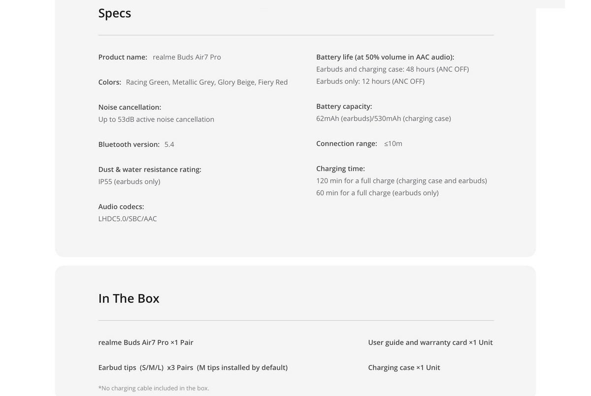Viewport: 591px width, 396px height.
Task: Click Bluetooth version 5.4 value
Action: pos(169,144)
